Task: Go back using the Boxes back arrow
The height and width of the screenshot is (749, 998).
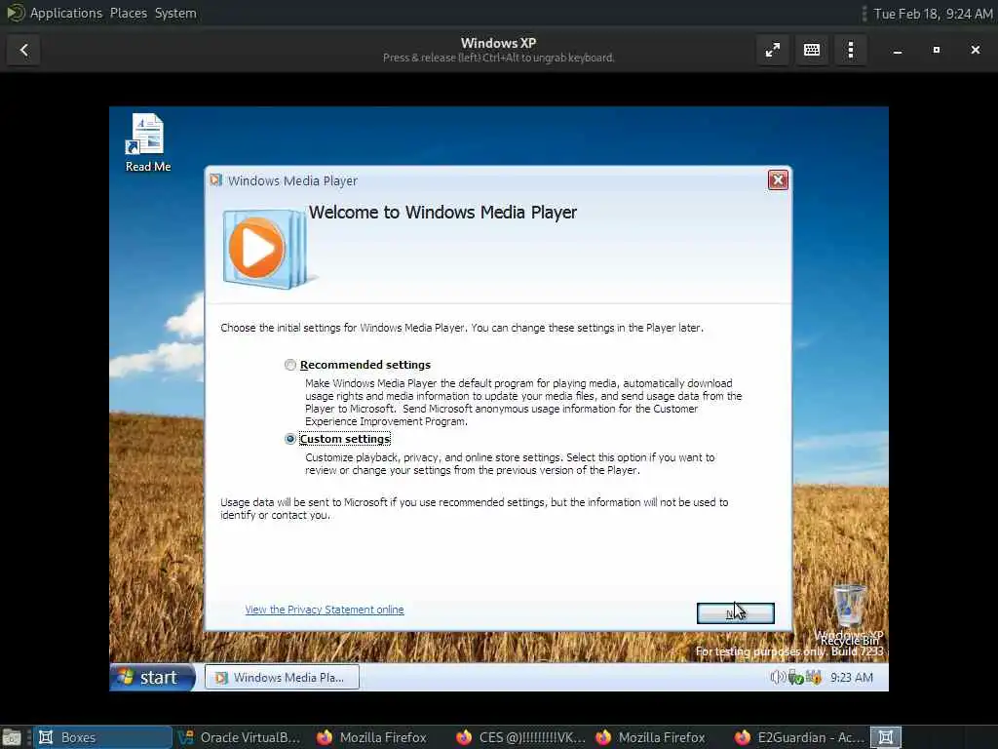Action: (23, 50)
